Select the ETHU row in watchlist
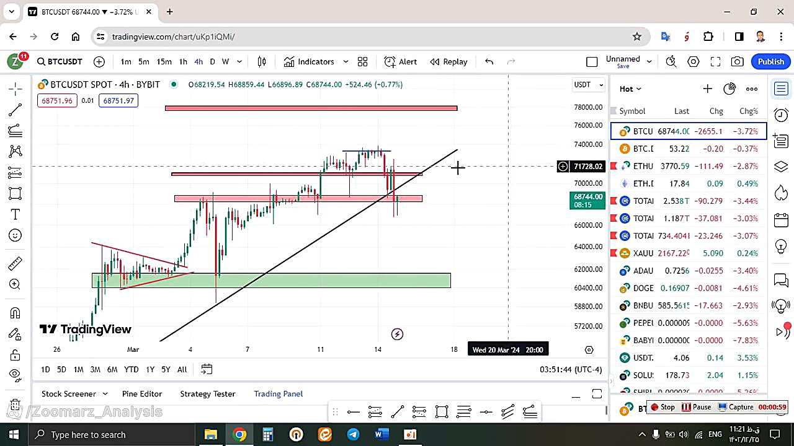Image resolution: width=794 pixels, height=446 pixels. pyautogui.click(x=689, y=166)
